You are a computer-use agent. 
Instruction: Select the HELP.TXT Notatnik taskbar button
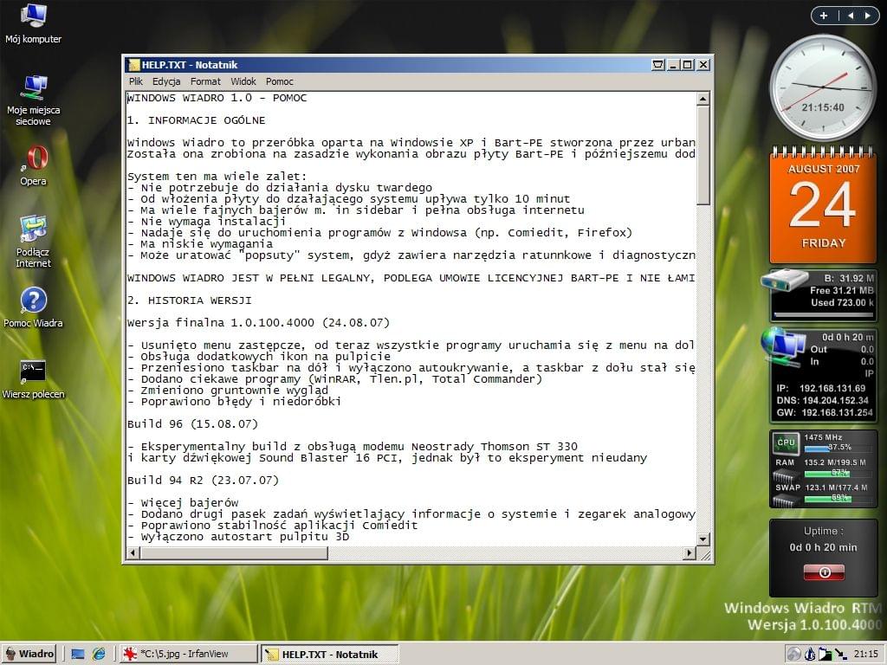click(330, 655)
